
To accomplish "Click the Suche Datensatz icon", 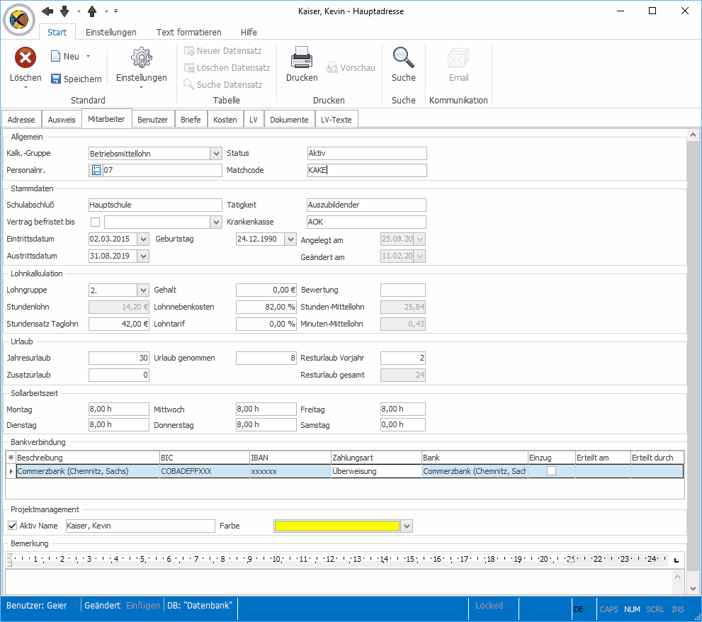I will tap(189, 84).
